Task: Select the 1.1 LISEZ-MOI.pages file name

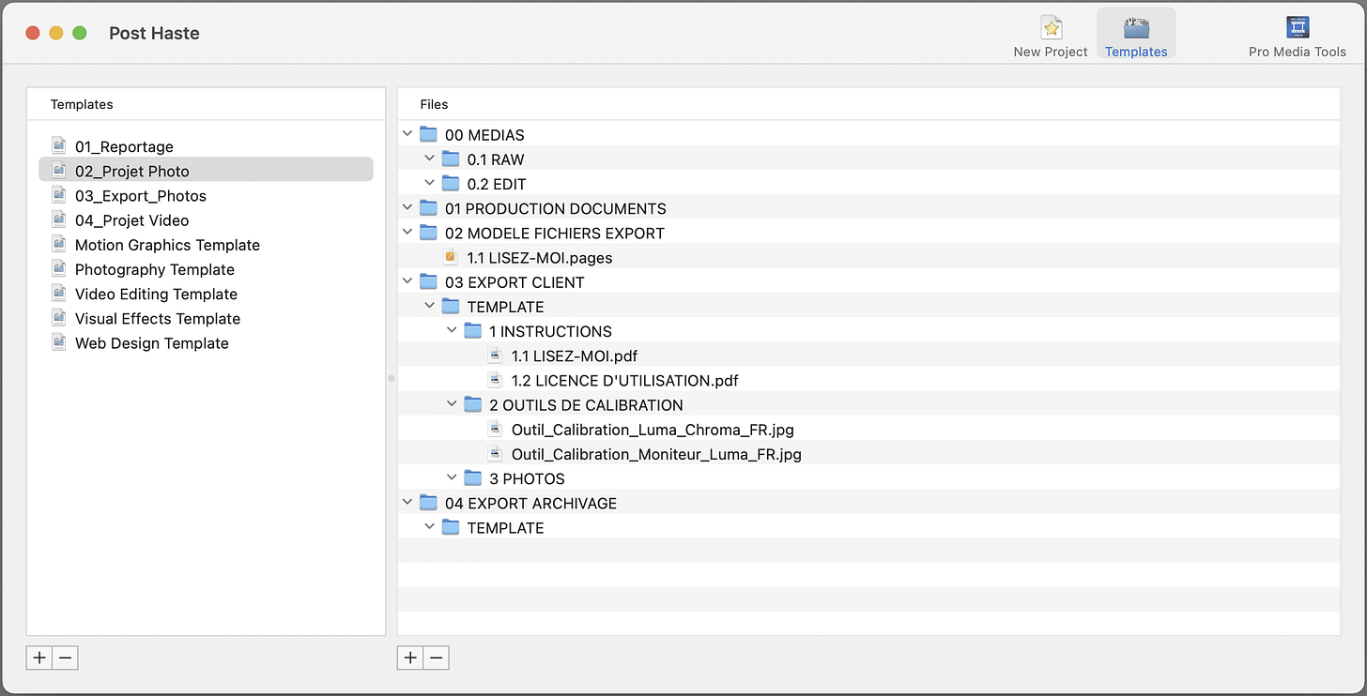Action: [540, 257]
